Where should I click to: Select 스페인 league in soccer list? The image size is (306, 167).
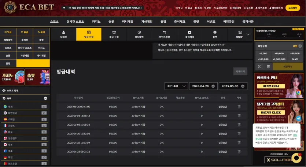25,119
